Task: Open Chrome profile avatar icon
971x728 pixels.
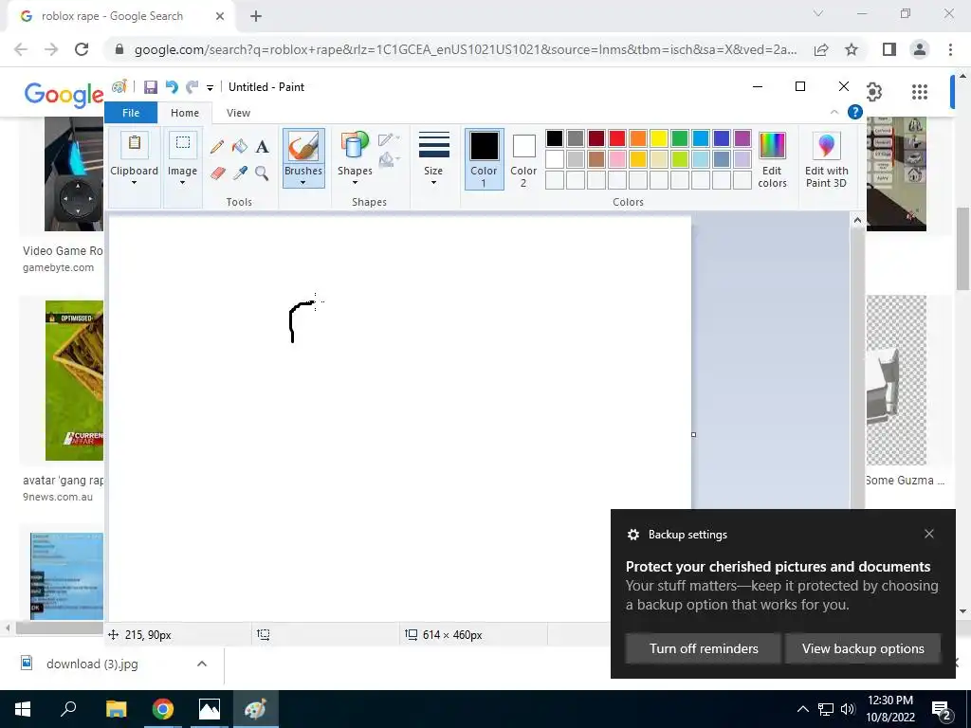Action: pyautogui.click(x=920, y=49)
